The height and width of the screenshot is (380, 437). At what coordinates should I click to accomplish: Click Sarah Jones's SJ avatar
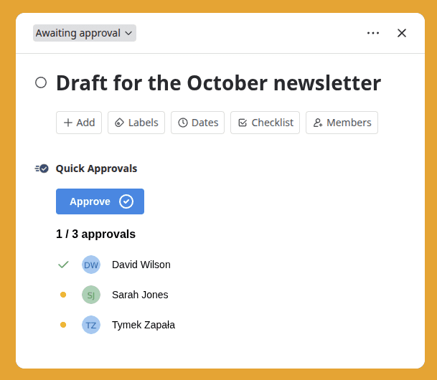point(91,295)
